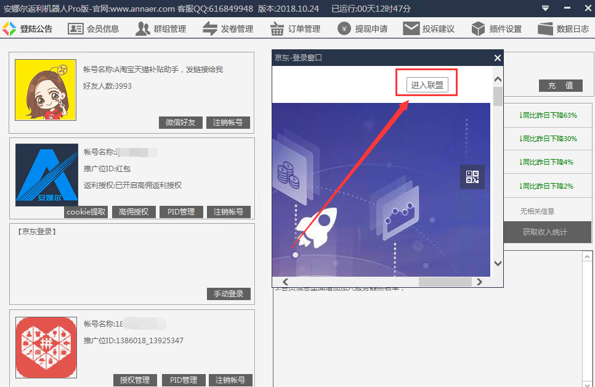
Task: Click the 进入联盟 button
Action: point(427,84)
